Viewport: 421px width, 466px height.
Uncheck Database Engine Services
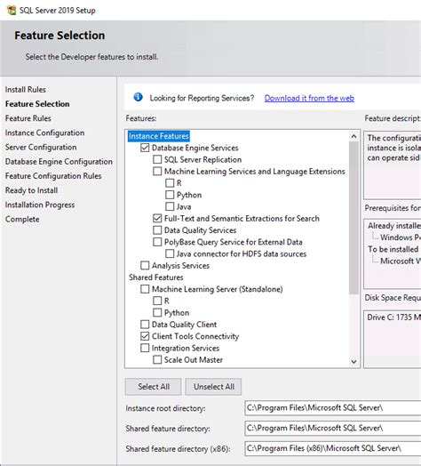145,148
